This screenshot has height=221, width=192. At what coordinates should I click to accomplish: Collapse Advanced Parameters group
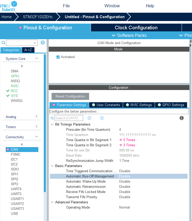[52, 202]
